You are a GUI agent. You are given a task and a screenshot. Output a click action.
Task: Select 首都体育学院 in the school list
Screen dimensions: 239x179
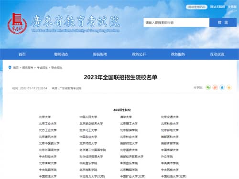coord(170,143)
